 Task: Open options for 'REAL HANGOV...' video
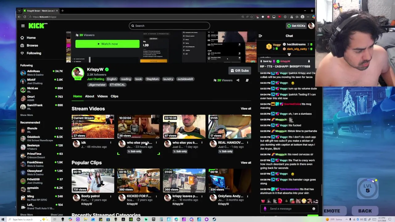coord(247,143)
